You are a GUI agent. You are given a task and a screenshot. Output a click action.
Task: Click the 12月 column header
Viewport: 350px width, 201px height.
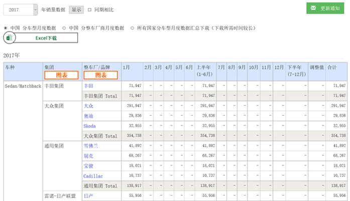[279, 72]
